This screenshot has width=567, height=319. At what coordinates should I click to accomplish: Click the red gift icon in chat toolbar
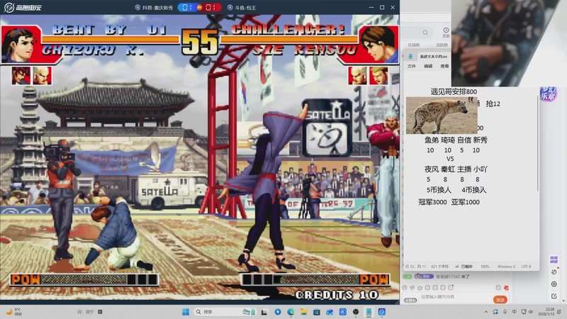pos(506,288)
